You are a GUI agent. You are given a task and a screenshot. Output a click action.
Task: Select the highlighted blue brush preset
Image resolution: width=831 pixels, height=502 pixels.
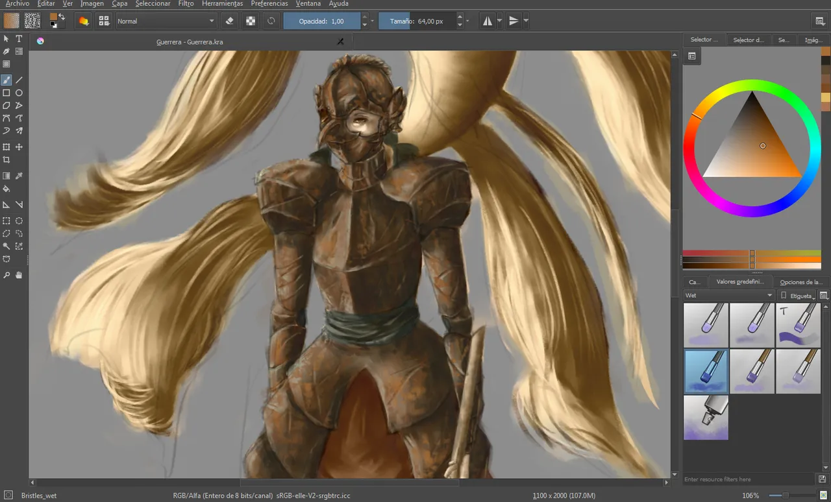[706, 371]
